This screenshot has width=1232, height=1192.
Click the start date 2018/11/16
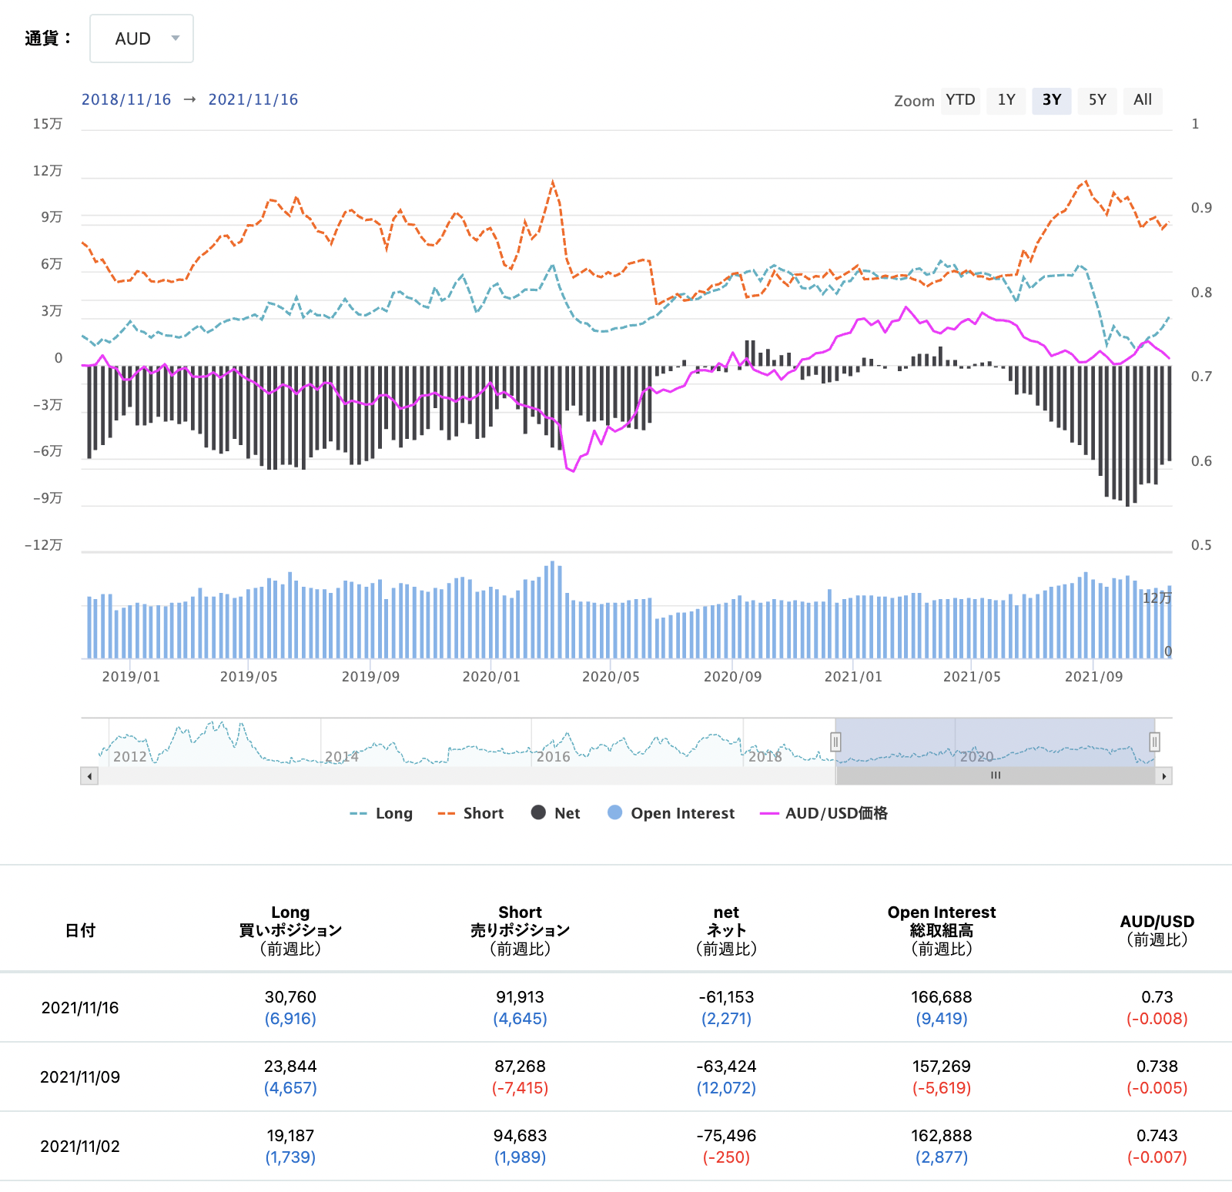point(126,99)
